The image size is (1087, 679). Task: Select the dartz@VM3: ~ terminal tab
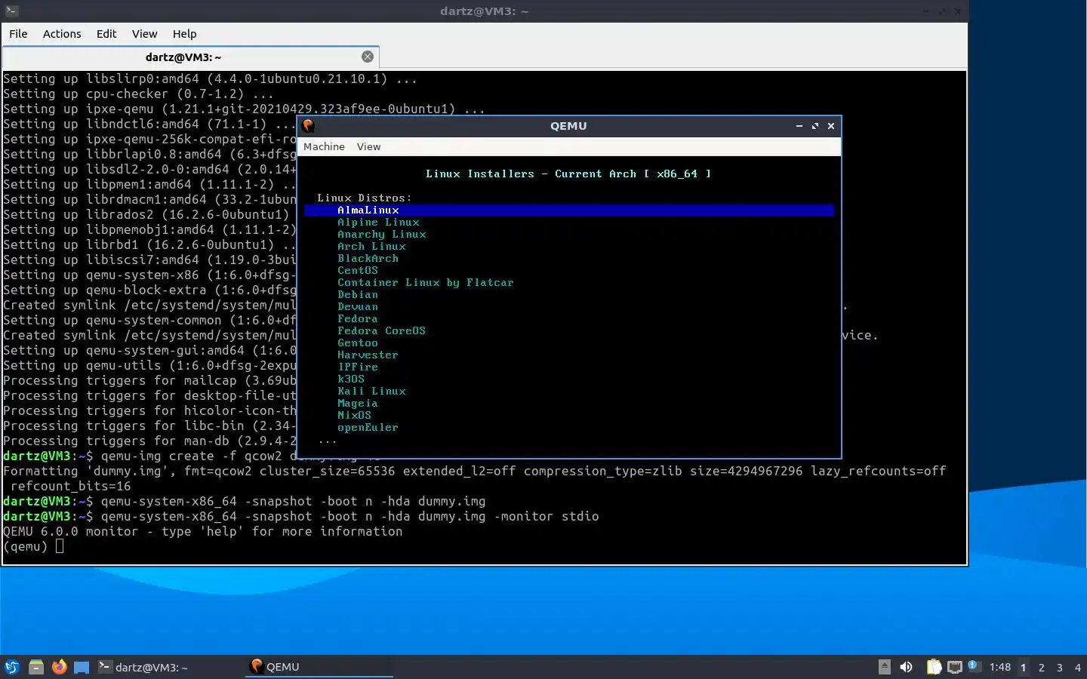(x=183, y=57)
